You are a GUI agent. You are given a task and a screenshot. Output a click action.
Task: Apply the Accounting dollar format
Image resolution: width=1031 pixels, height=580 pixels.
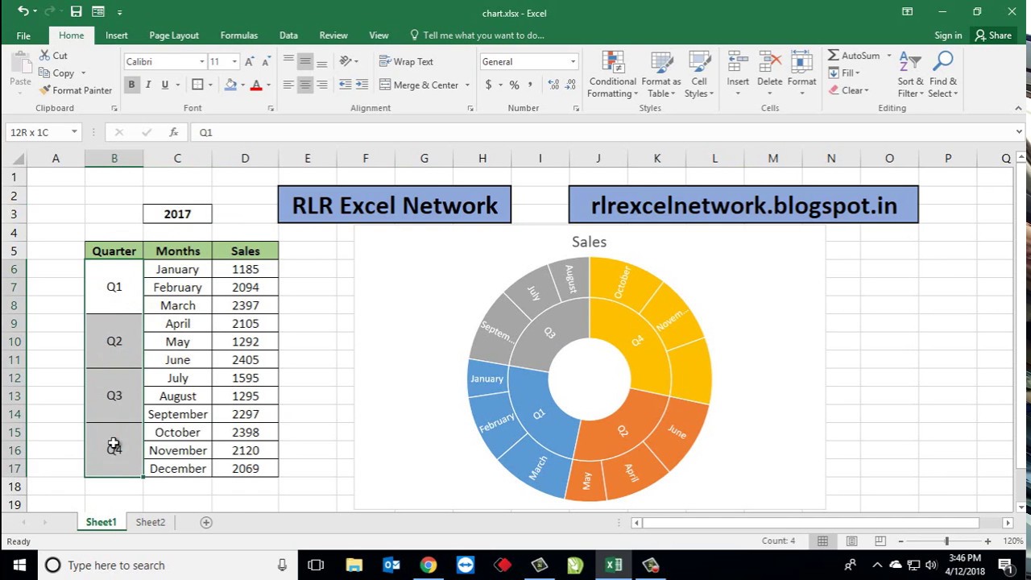point(488,85)
